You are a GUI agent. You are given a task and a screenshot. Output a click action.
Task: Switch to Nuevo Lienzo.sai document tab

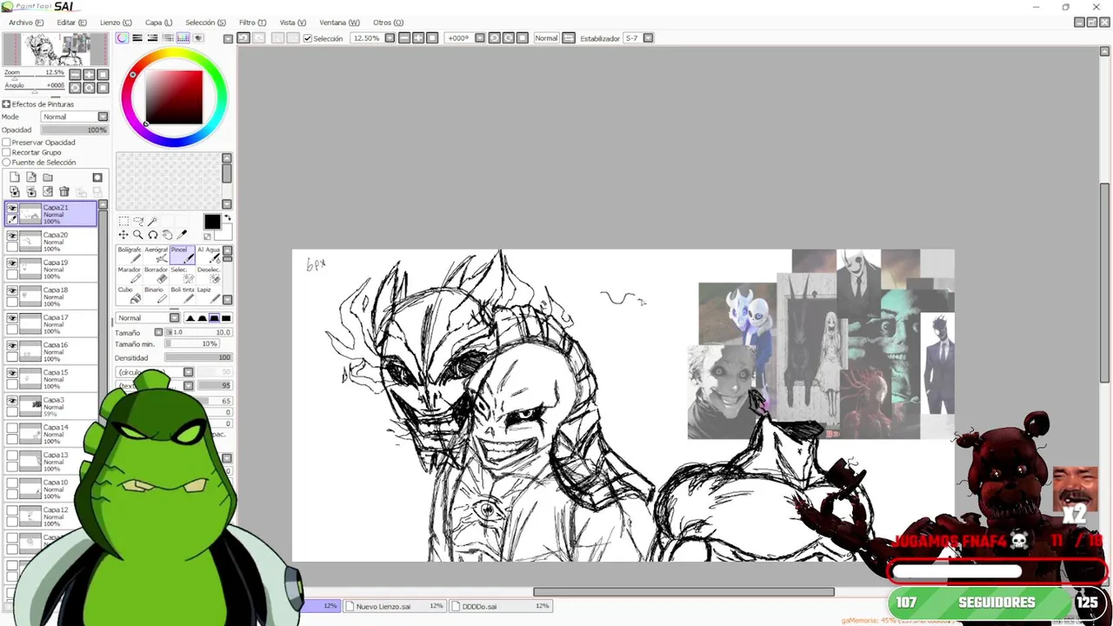(395, 606)
